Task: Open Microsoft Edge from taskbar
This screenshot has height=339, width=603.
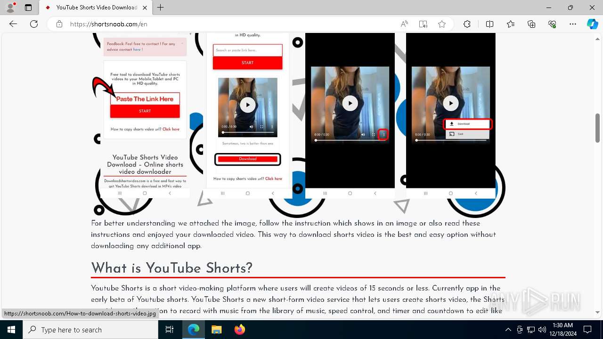Action: pyautogui.click(x=194, y=330)
